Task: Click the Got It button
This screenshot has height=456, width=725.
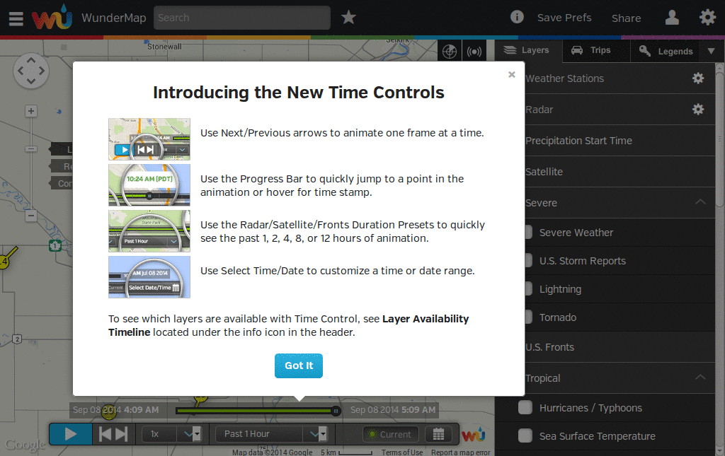Action: (x=299, y=366)
